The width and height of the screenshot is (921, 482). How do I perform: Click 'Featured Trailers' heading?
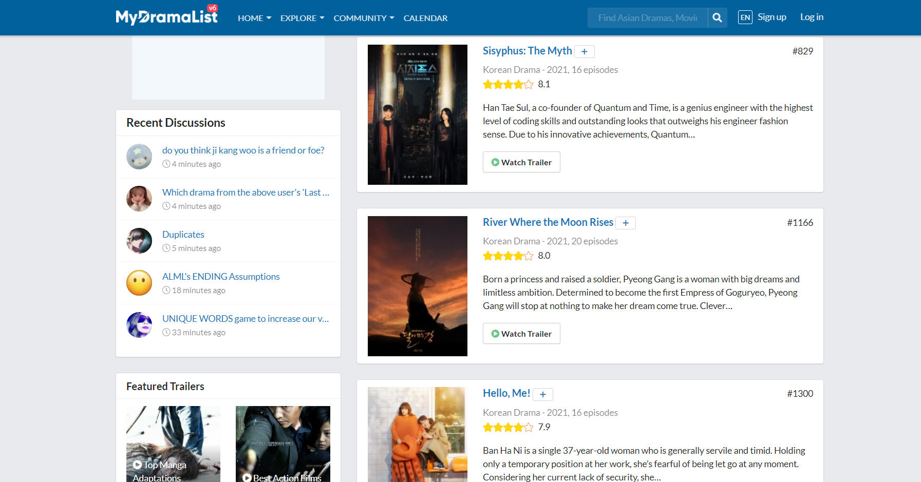(165, 387)
